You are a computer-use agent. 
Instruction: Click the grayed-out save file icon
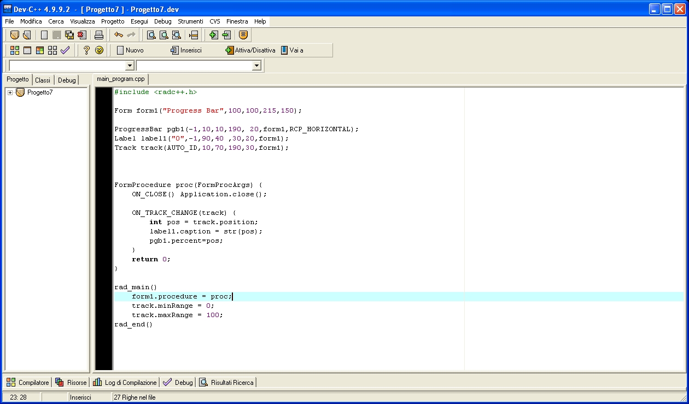57,35
